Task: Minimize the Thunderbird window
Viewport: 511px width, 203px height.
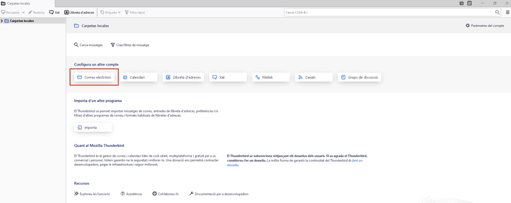Action: pos(482,3)
